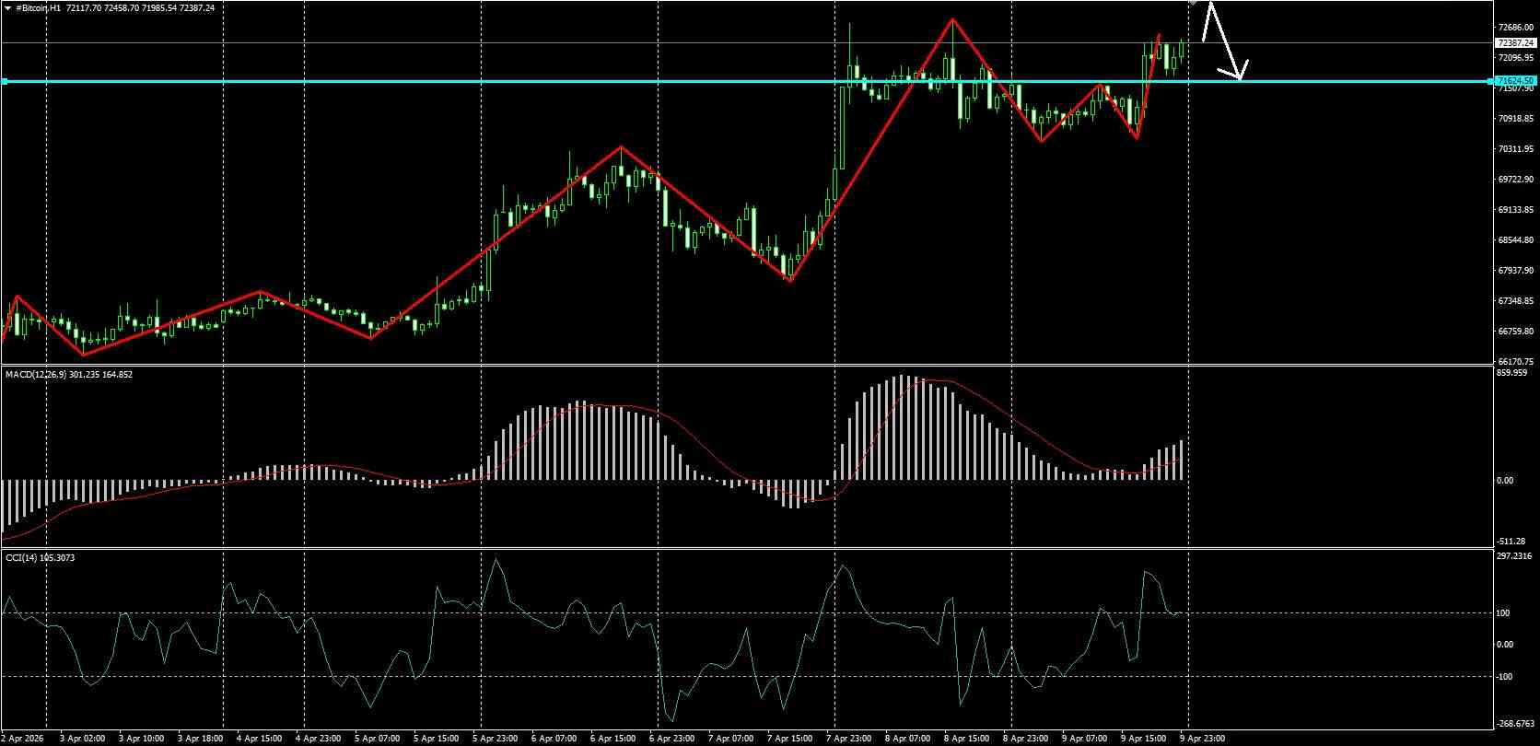The width and height of the screenshot is (1540, 746).
Task: Click time axis label 4 Apr 15:00
Action: (x=259, y=739)
